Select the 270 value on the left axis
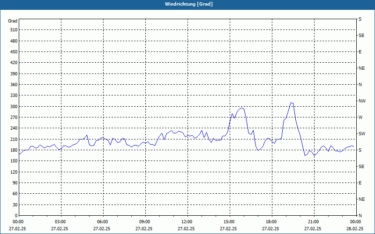Screen dimensions: 375x234 coord(14,117)
